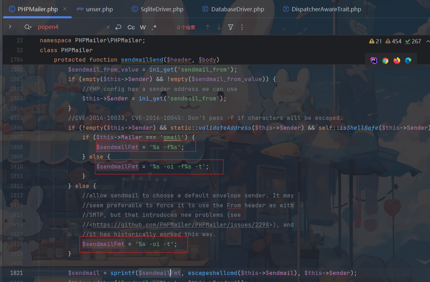Toggle the Regex (.*) search option
The width and height of the screenshot is (430, 282).
click(x=154, y=27)
